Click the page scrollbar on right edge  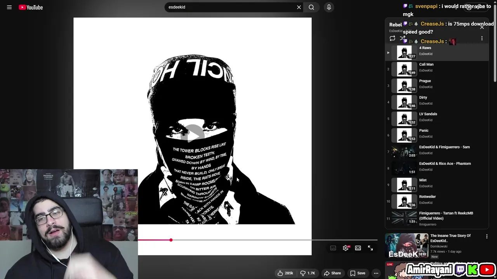tap(495, 43)
